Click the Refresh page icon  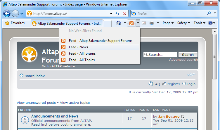pyautogui.click(x=117, y=14)
